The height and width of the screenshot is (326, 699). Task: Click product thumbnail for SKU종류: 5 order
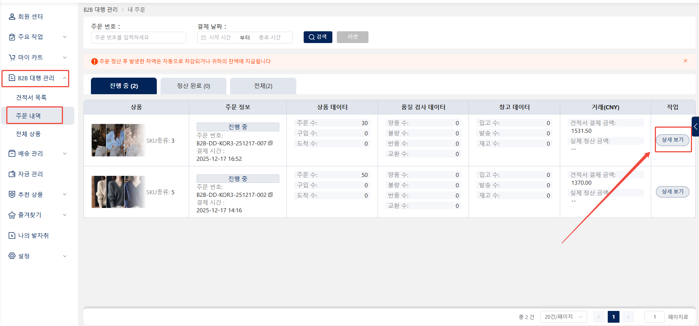point(119,192)
